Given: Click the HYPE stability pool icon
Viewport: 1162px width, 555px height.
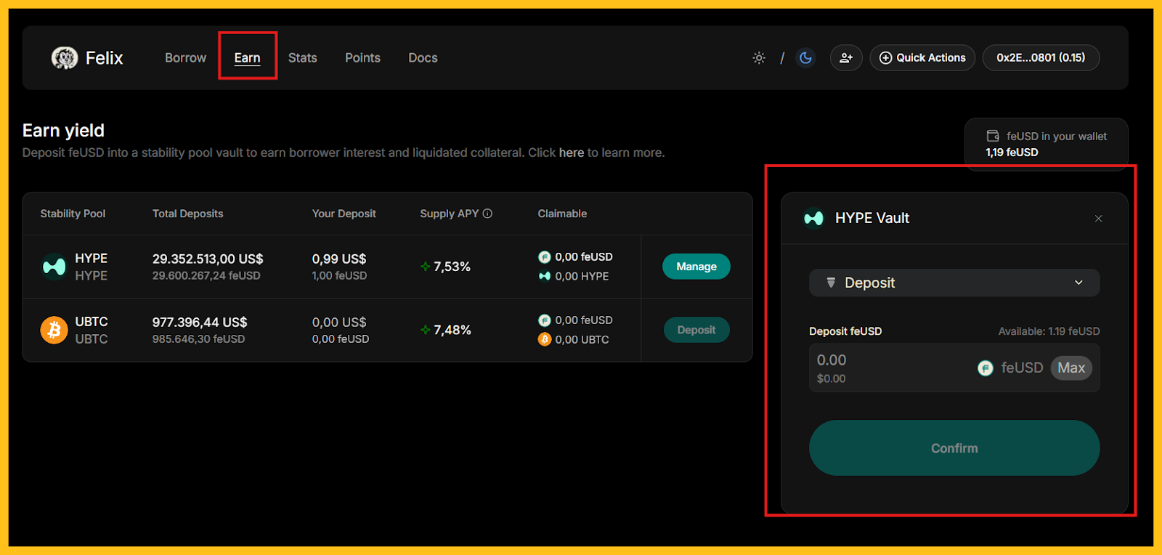Looking at the screenshot, I should click(54, 267).
